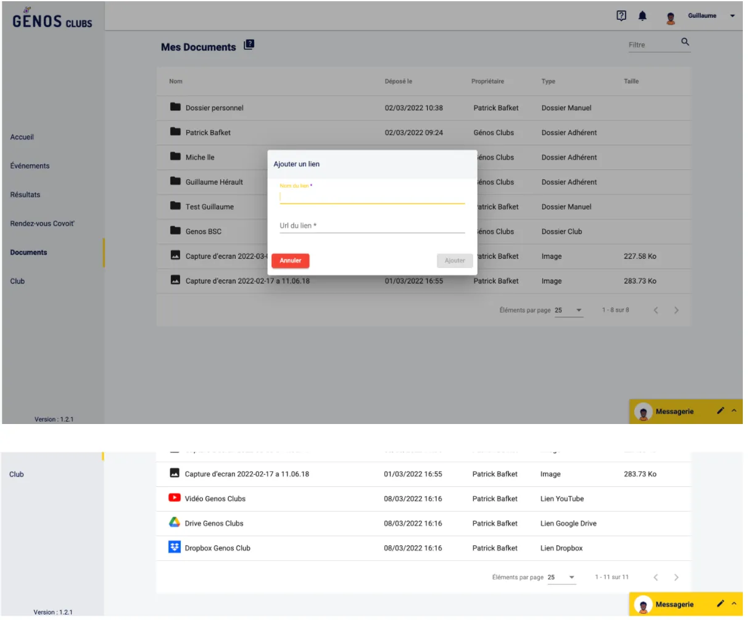Screen dimensions: 749x620
Task: Open the help question mark icon
Action: (621, 16)
